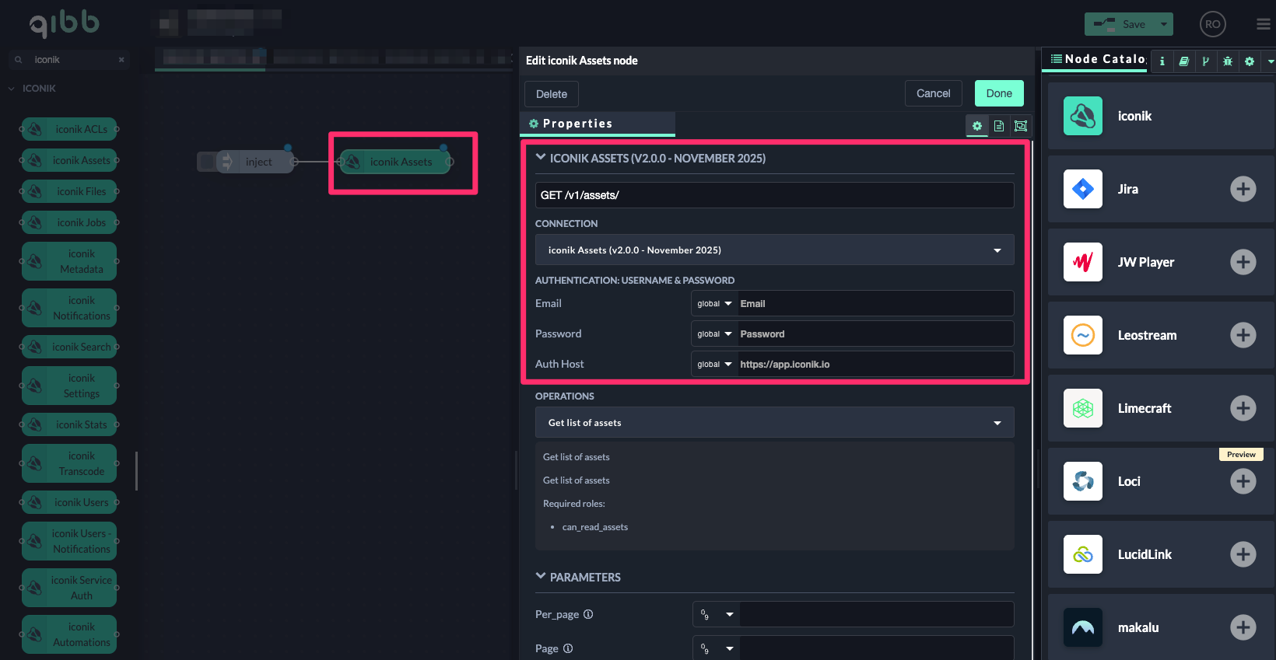Click the Password input field
The width and height of the screenshot is (1276, 660).
tap(875, 334)
